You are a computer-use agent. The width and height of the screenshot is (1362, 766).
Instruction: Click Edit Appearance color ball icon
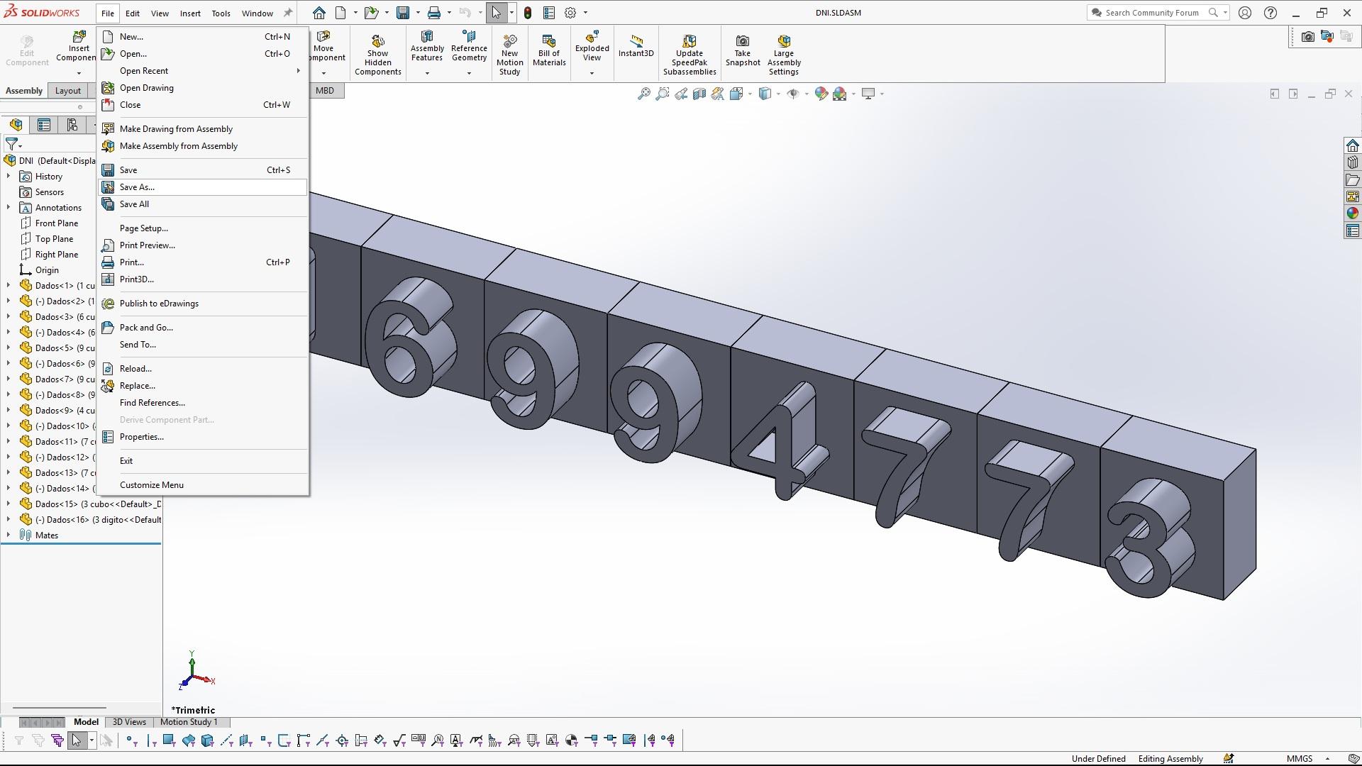821,94
